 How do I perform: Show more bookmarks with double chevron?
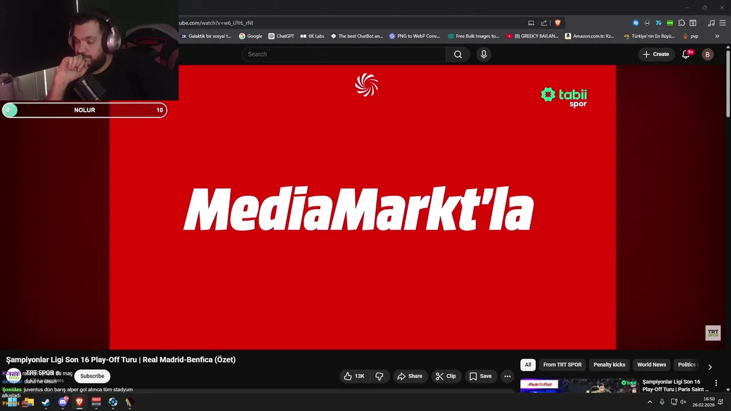[717, 36]
